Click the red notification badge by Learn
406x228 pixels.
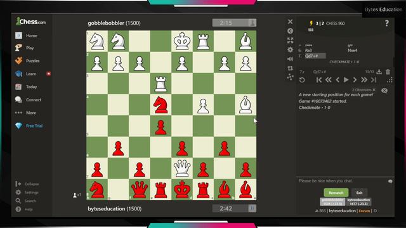tap(48, 73)
